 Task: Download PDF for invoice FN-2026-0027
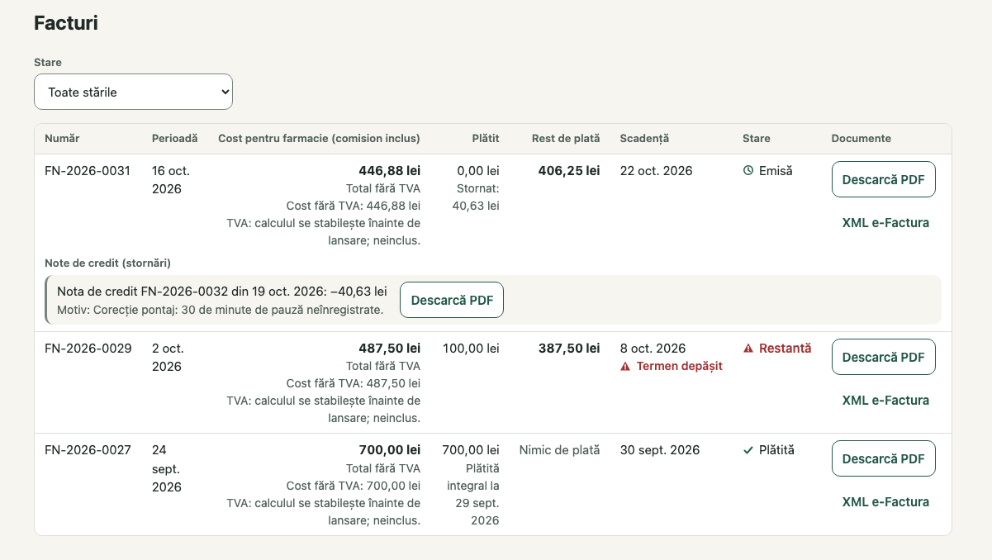coord(883,458)
